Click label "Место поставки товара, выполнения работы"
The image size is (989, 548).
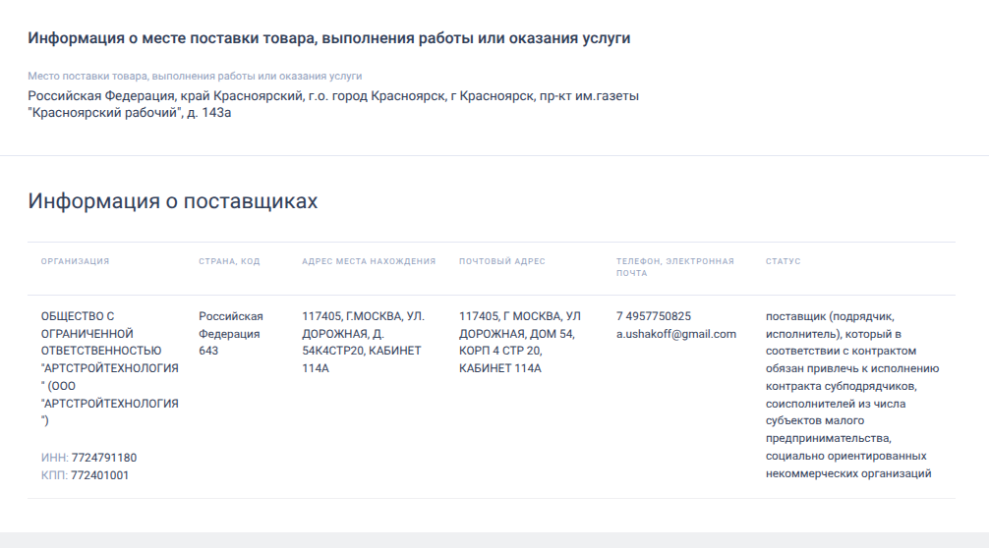tap(195, 77)
